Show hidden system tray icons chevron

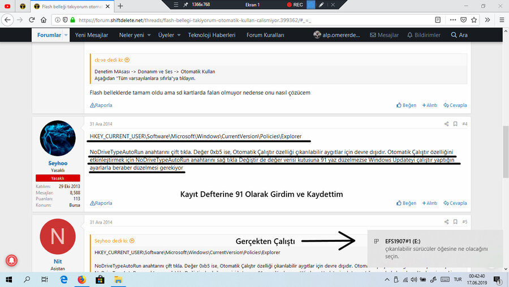pyautogui.click(x=387, y=280)
